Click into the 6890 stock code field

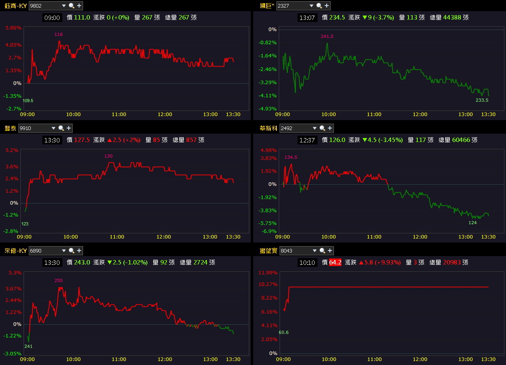point(45,251)
